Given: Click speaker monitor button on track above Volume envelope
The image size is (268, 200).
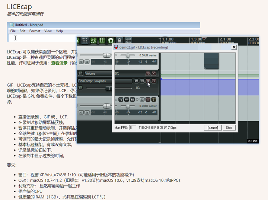Looking at the screenshot, I should pos(81,62).
